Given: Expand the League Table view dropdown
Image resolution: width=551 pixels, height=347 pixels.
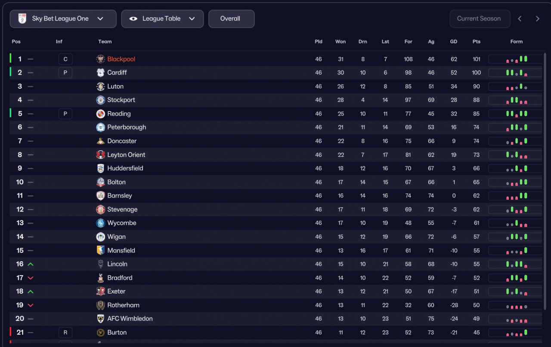Looking at the screenshot, I should 162,19.
